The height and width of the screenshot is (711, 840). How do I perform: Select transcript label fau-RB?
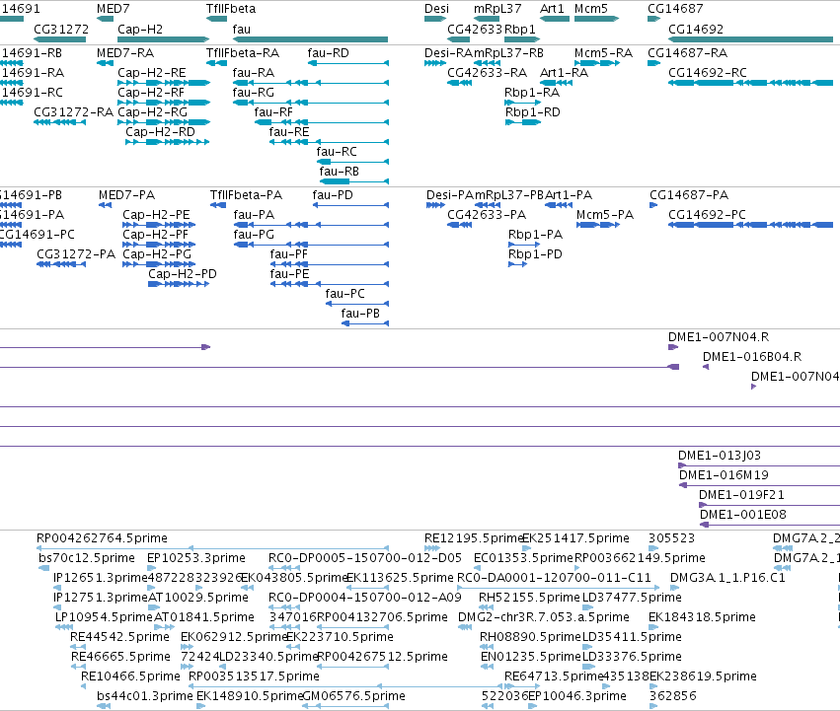(x=340, y=172)
